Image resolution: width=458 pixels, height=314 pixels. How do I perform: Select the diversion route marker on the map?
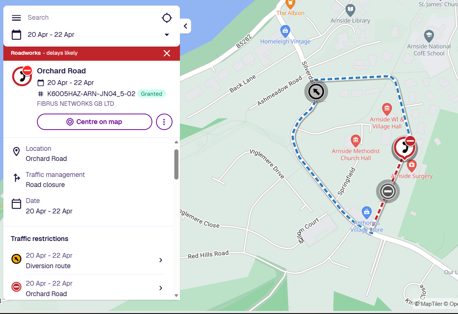pyautogui.click(x=316, y=91)
